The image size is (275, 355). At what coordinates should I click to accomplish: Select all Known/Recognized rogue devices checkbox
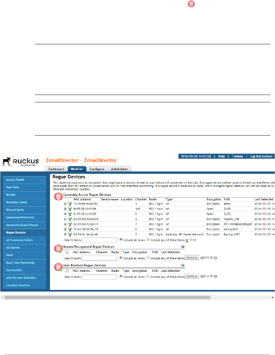click(x=67, y=252)
